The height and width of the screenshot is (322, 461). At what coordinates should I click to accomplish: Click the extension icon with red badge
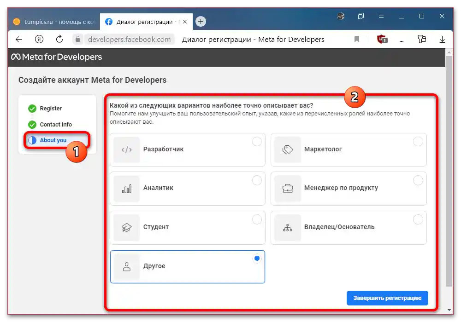(x=382, y=39)
